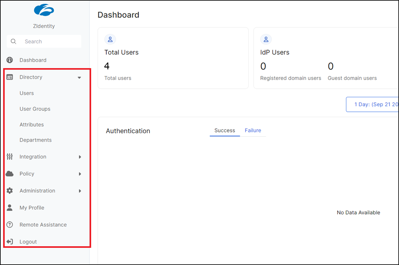Click the Administration gear icon
The width and height of the screenshot is (399, 265).
10,191
